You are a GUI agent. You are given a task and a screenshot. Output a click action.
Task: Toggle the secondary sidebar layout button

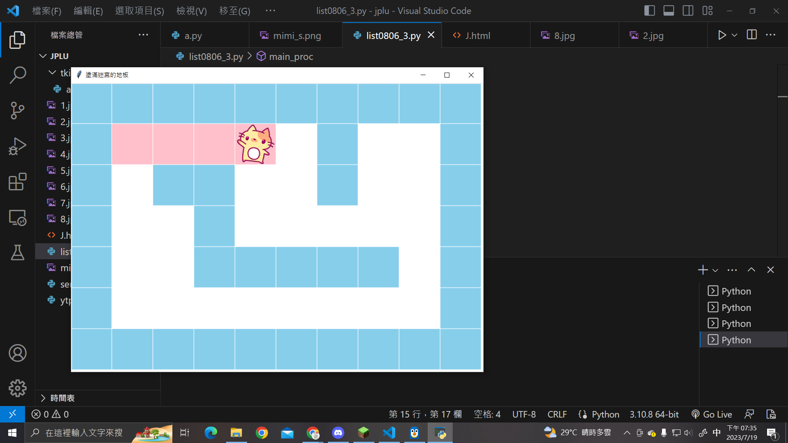click(x=688, y=11)
